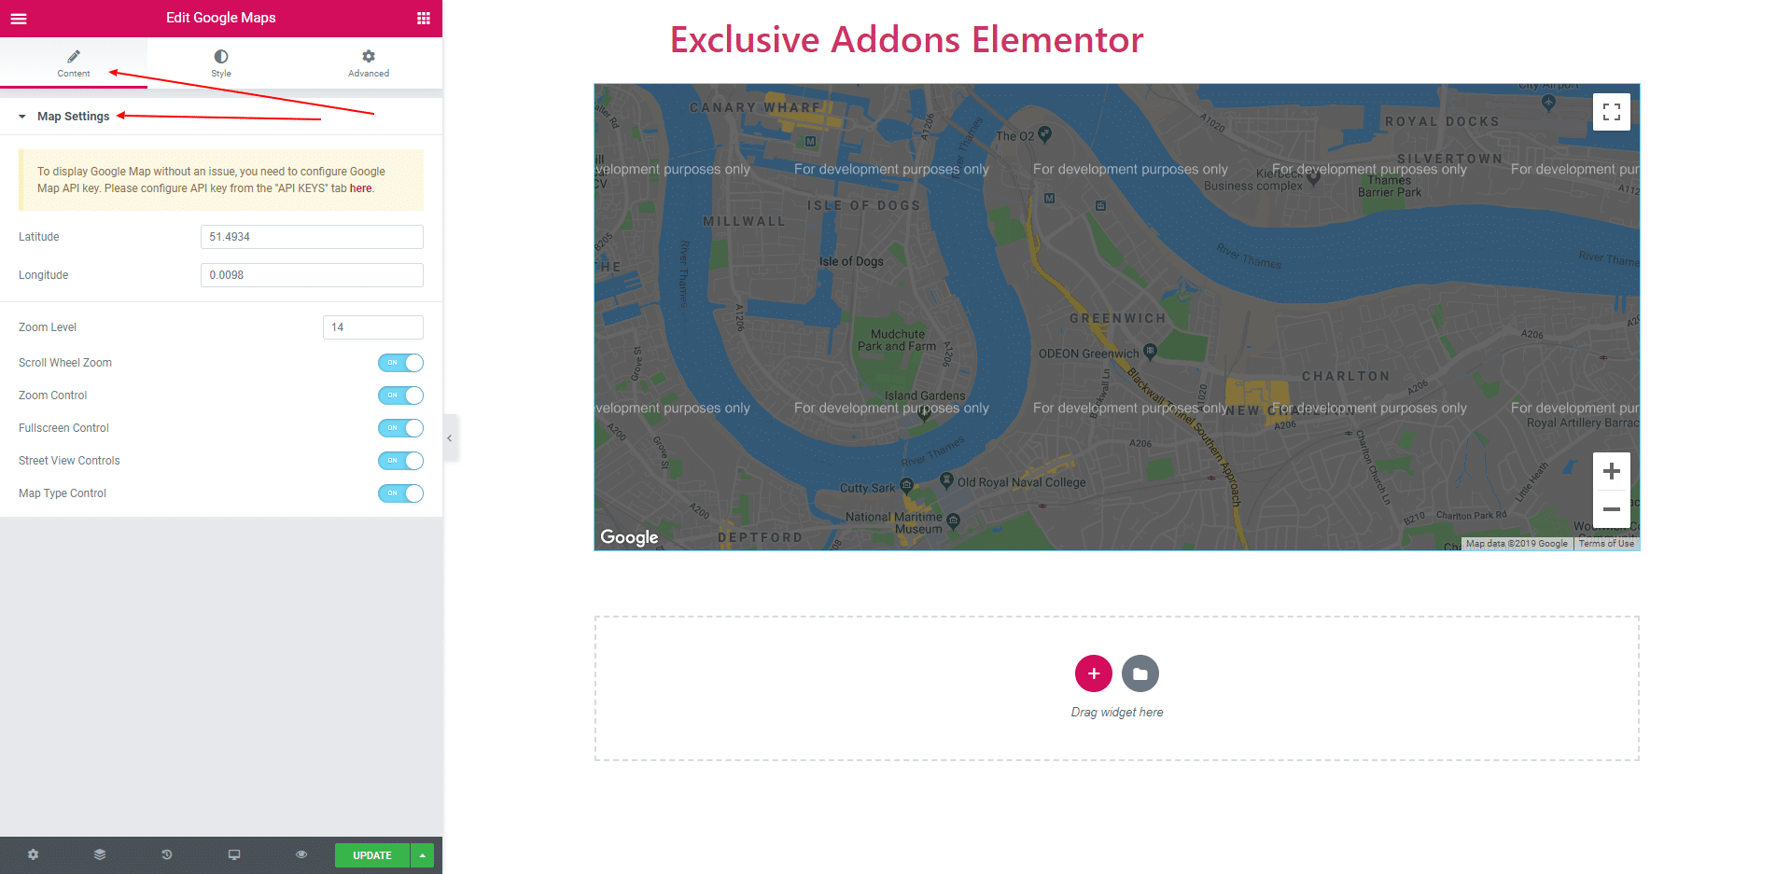Open page settings gear in footer
The width and height of the screenshot is (1776, 874).
pyautogui.click(x=34, y=854)
